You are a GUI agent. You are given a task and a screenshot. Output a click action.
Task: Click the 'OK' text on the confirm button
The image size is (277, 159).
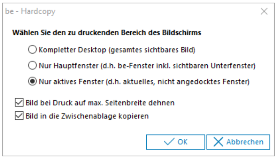point(183,142)
